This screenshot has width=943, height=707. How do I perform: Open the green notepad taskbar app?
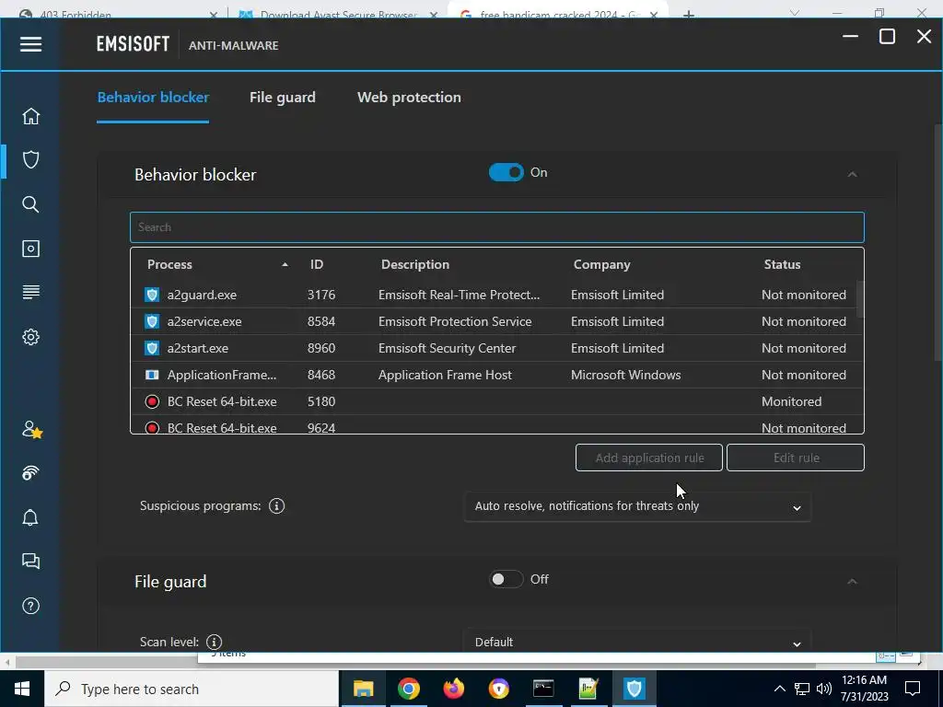(x=588, y=689)
